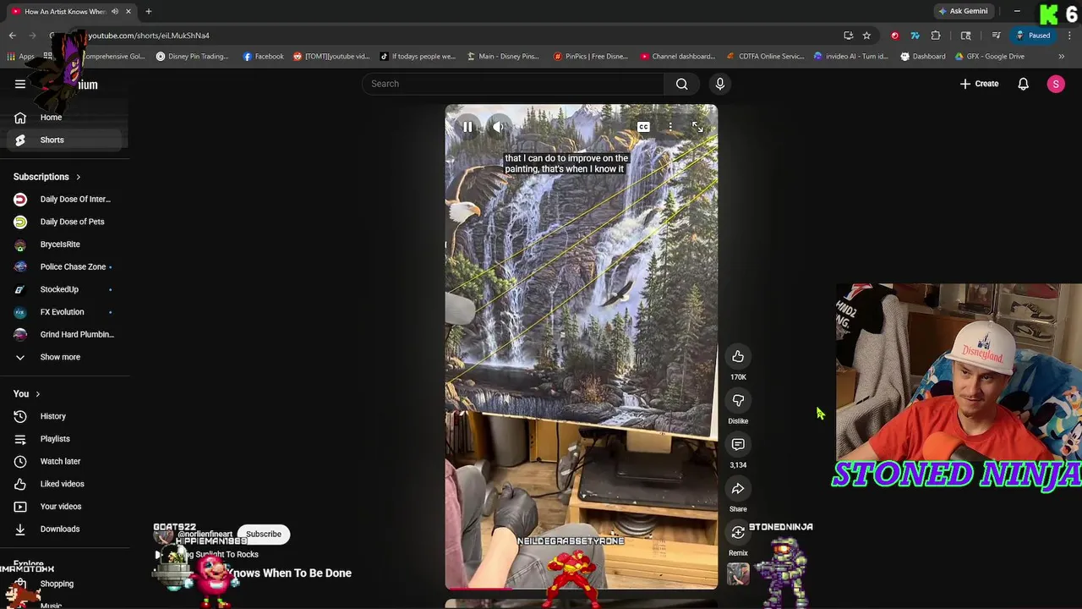Open Liked videos
The image size is (1082, 609).
(63, 484)
